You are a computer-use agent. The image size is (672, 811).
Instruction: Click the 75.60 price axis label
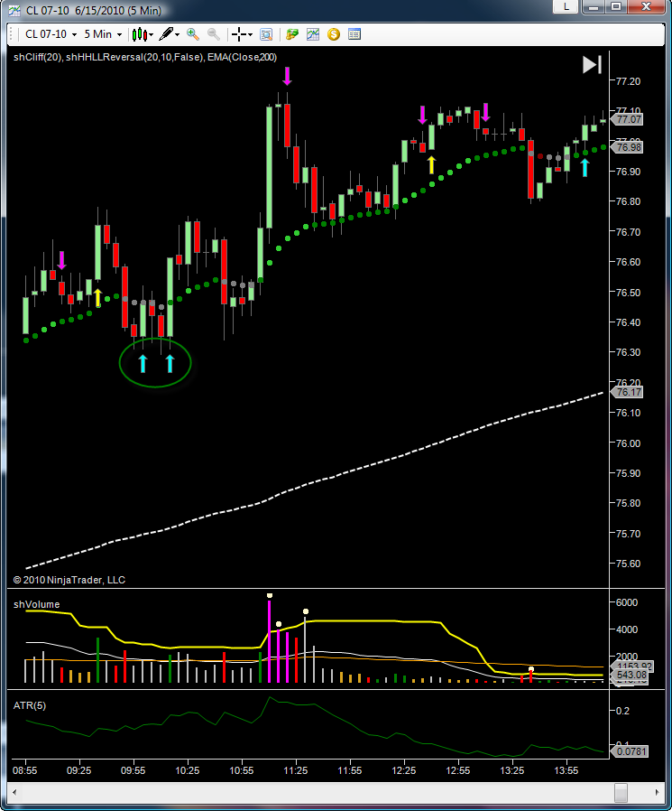(x=628, y=564)
